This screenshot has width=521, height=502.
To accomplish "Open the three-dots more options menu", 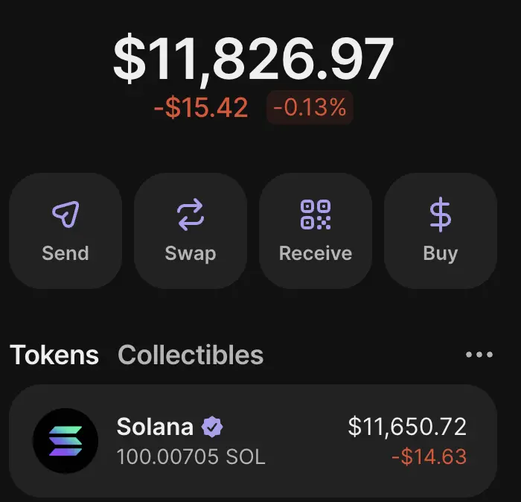I will [479, 355].
